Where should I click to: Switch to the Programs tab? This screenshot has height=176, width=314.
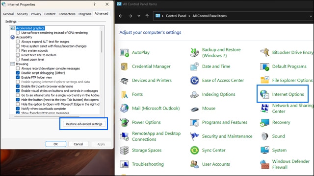pos(85,14)
